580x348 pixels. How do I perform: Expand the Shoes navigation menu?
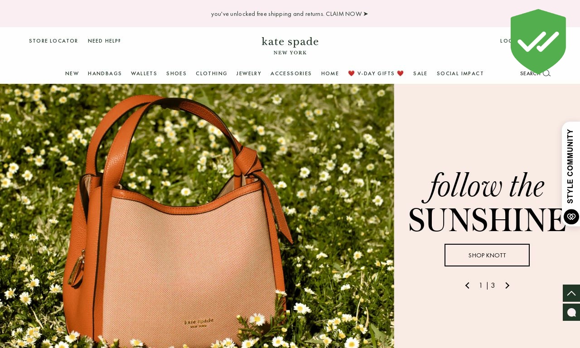[176, 73]
